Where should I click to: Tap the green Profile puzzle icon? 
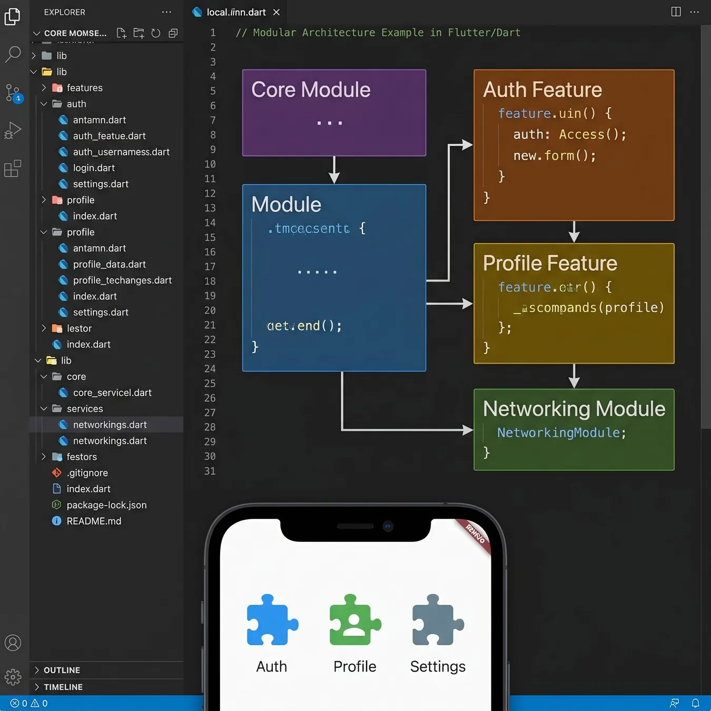355,620
